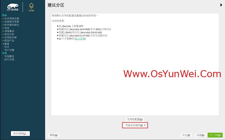Select 网络激活 step in sidebar
The width and height of the screenshot is (225, 140).
pyautogui.click(x=9, y=31)
